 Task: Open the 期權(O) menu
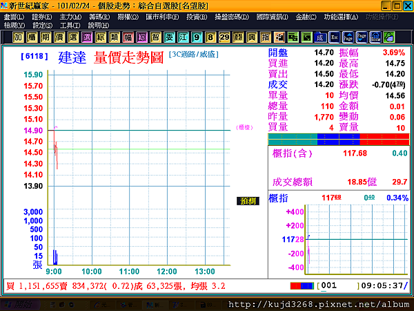(128, 17)
